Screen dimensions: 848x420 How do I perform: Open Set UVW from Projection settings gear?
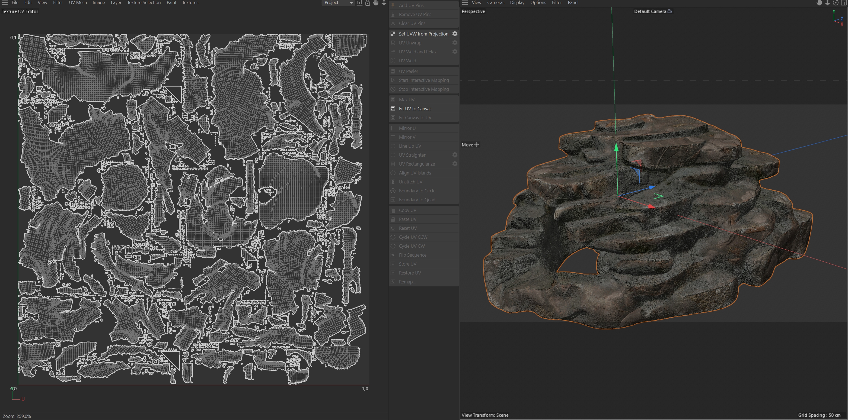pos(455,34)
